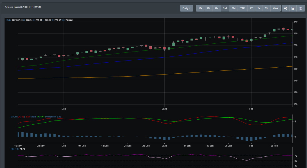Click the 180 price axis label
The width and height of the screenshot is (307, 168).
(295, 57)
